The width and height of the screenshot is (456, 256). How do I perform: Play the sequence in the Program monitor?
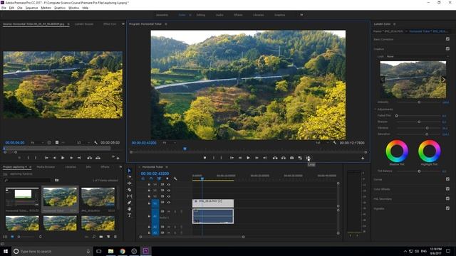(x=248, y=158)
